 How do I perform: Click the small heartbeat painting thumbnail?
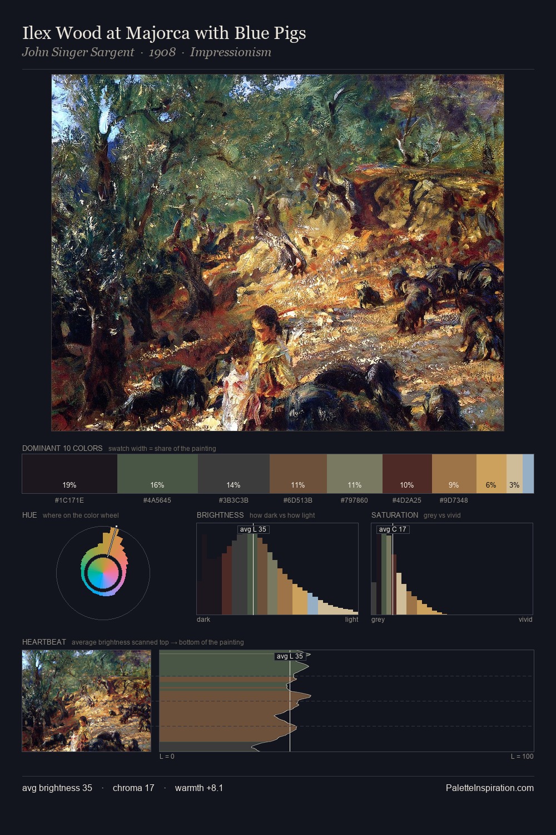click(x=86, y=701)
